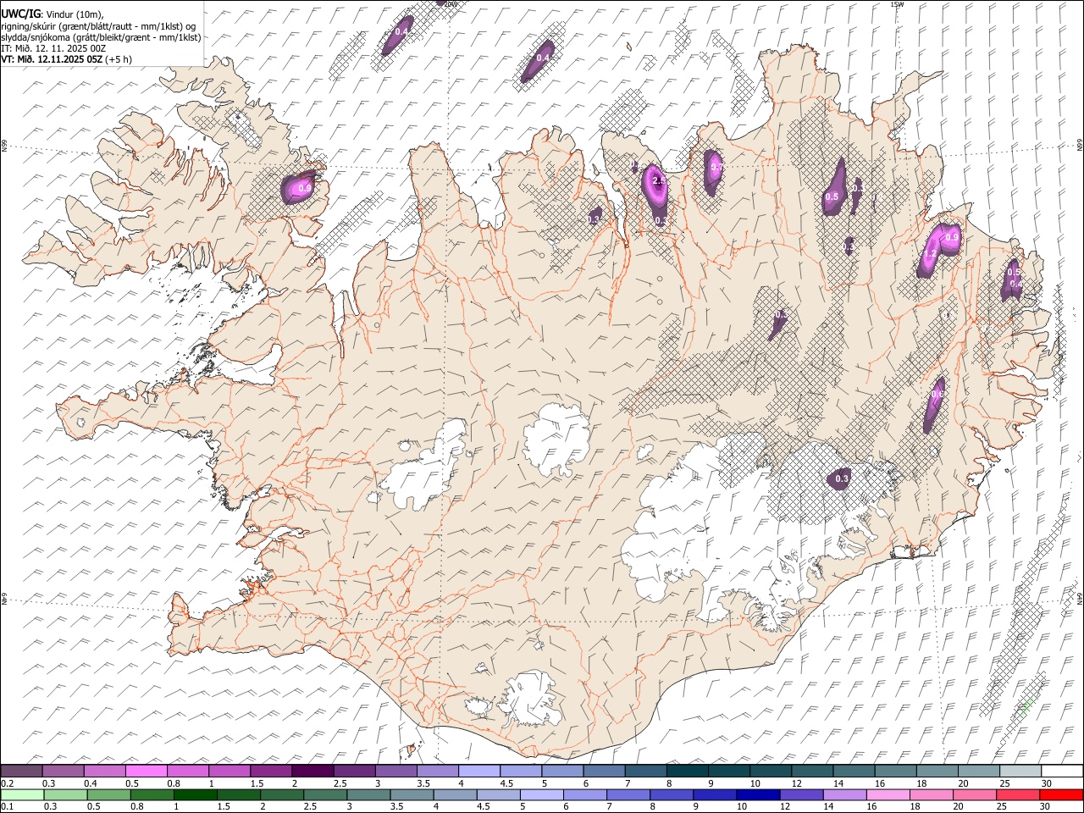Click the lavender 4–4.5 snow scale swatch
This screenshot has height=813, width=1084.
pyautogui.click(x=479, y=771)
